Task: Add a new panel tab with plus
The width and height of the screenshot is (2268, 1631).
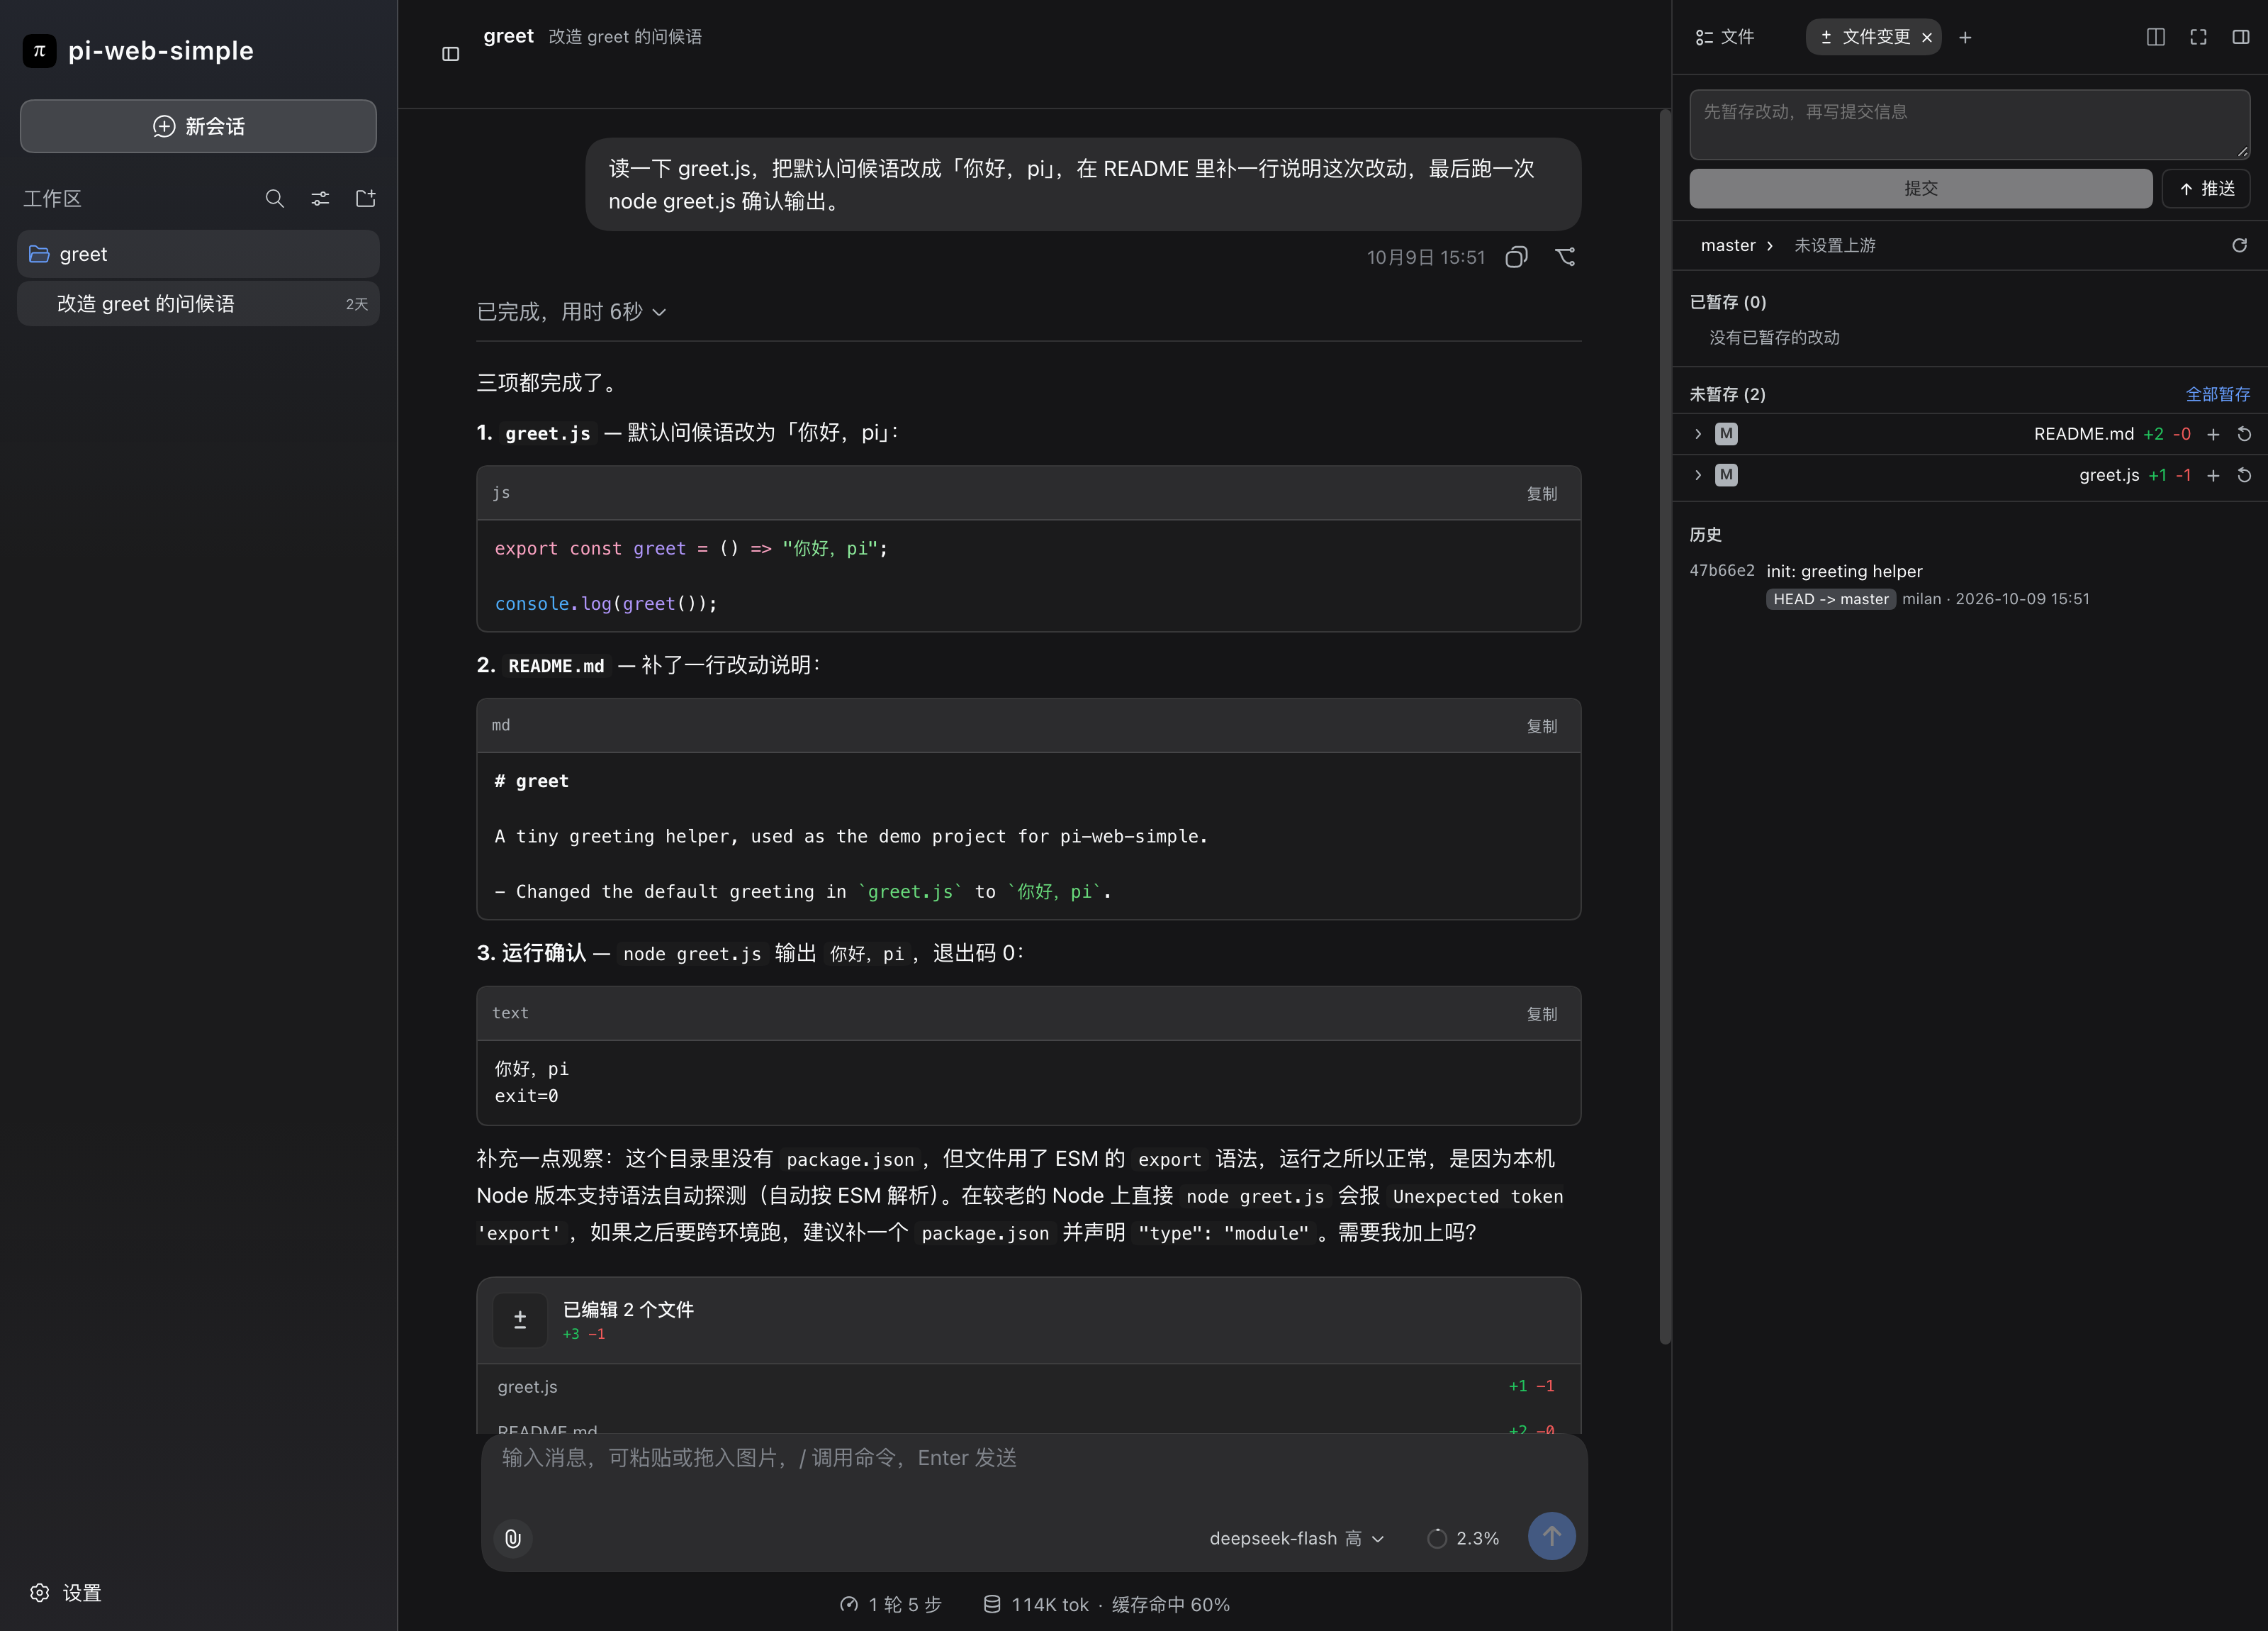Action: [x=1965, y=37]
